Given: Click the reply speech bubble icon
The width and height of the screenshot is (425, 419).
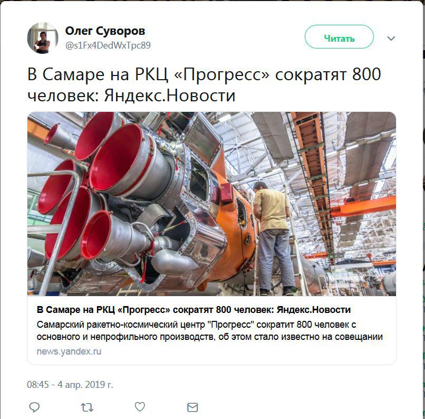Looking at the screenshot, I should coord(34,407).
